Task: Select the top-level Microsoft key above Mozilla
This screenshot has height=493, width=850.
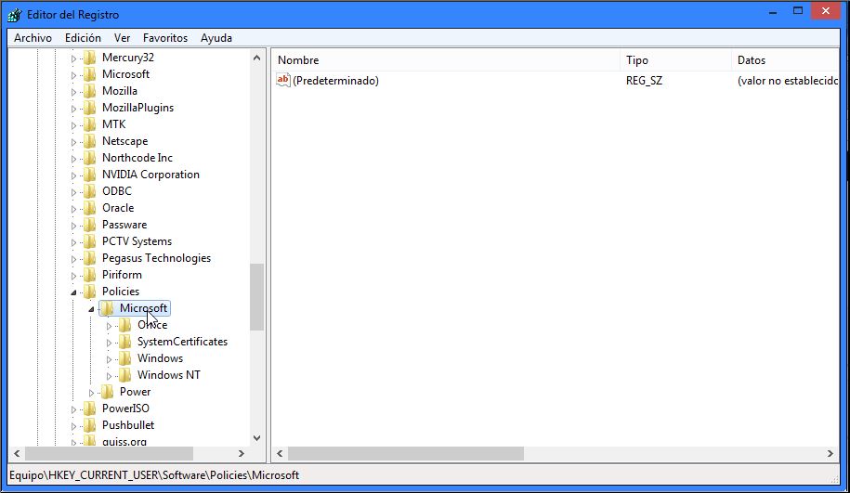Action: click(125, 74)
